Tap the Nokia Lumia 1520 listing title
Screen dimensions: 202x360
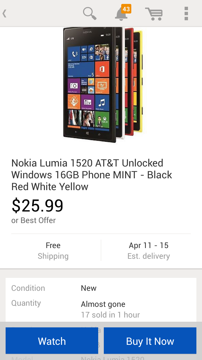click(92, 175)
